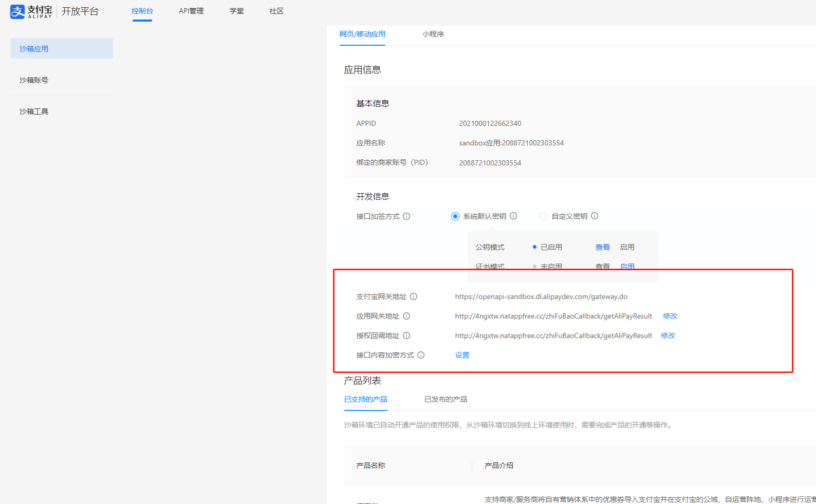Viewport: 816px width, 504px height.
Task: Click the 产品介绍 column header
Action: 499,465
